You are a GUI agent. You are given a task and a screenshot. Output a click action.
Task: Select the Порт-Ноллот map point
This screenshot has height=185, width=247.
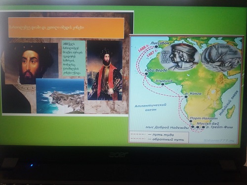click(191, 121)
